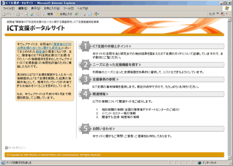Image resolution: width=233 pixels, height=166 pixels.
Task: Expand the リンク links bar chevron
Action: 218,13
